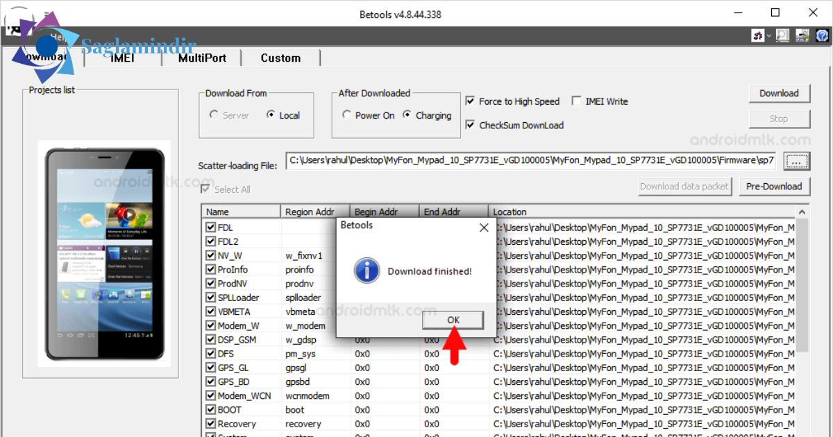This screenshot has height=437, width=833.
Task: Select the wcnmodem region cell
Action: pyautogui.click(x=308, y=396)
